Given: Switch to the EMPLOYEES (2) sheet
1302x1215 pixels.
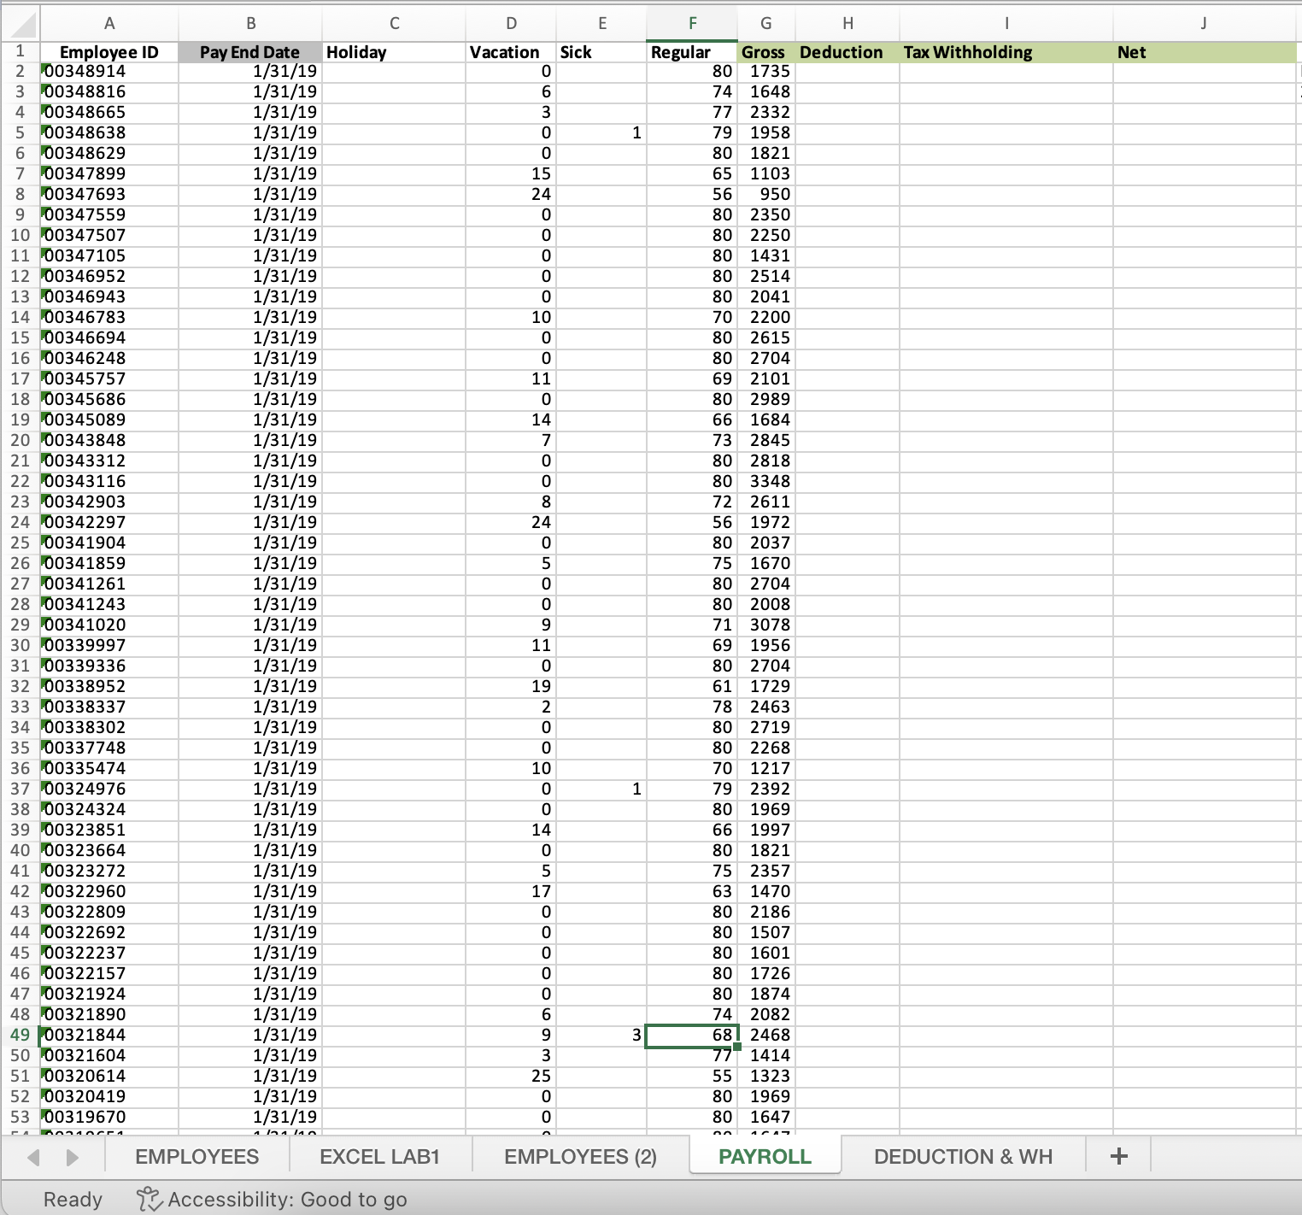Looking at the screenshot, I should point(581,1155).
